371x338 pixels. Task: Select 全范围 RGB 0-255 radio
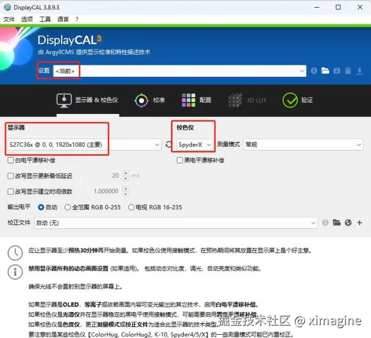pos(68,207)
